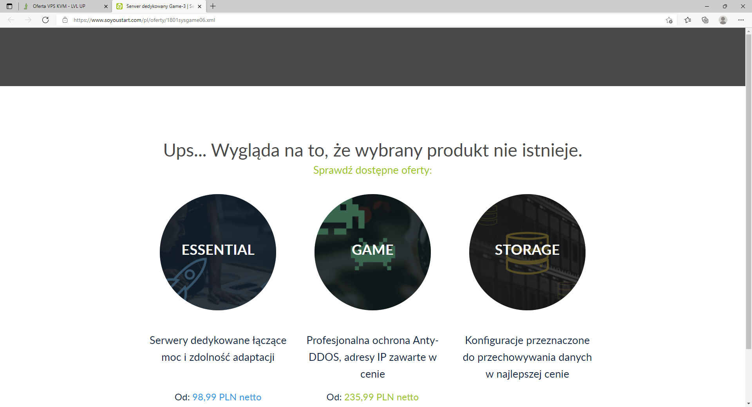752x407 pixels.
Task: Select the Serwer dedykowany Game-3 tab
Action: 156,6
